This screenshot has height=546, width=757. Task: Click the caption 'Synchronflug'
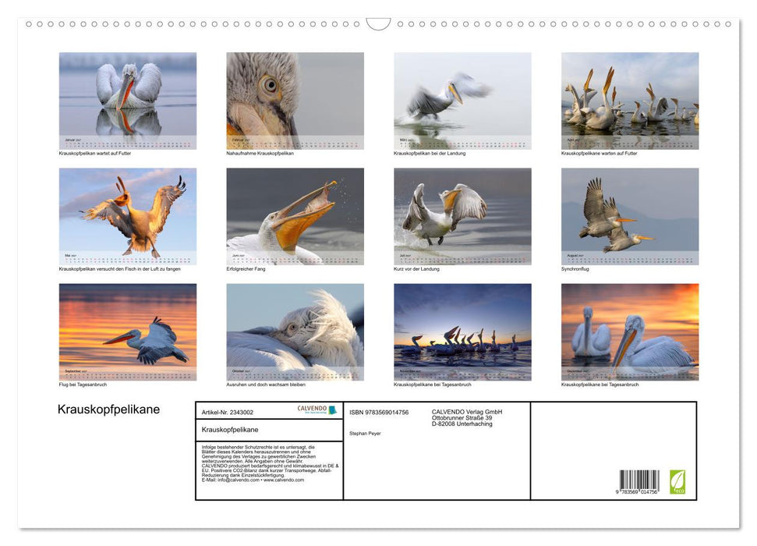pyautogui.click(x=575, y=268)
